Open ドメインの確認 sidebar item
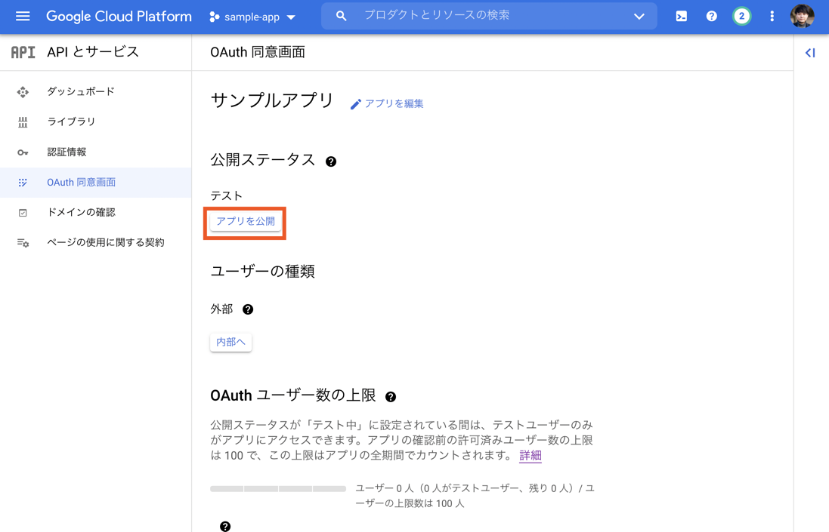 coord(81,212)
